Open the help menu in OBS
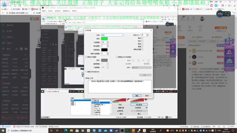 75,11
